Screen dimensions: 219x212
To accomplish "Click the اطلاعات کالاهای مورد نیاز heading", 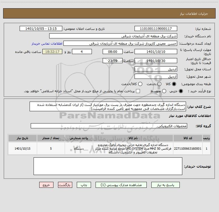I will click(190, 116).
